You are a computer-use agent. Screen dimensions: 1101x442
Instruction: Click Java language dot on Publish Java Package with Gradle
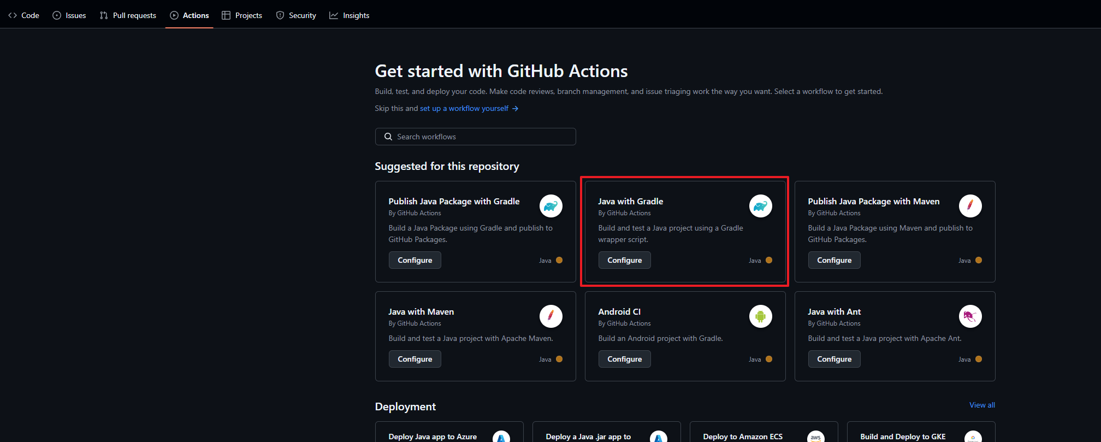(x=559, y=260)
